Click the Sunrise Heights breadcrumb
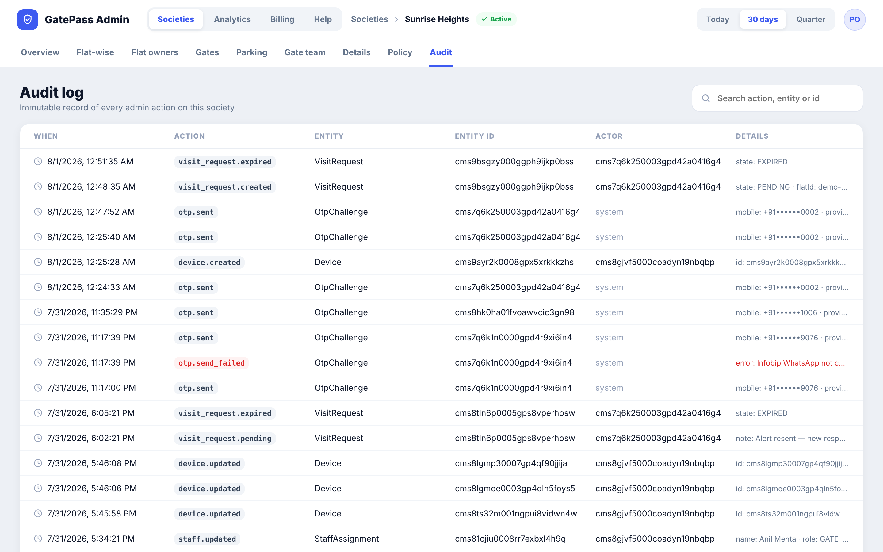 437,19
